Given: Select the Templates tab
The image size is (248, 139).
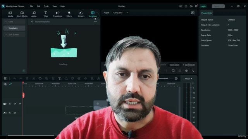Looking at the screenshot, I should 93,14.
